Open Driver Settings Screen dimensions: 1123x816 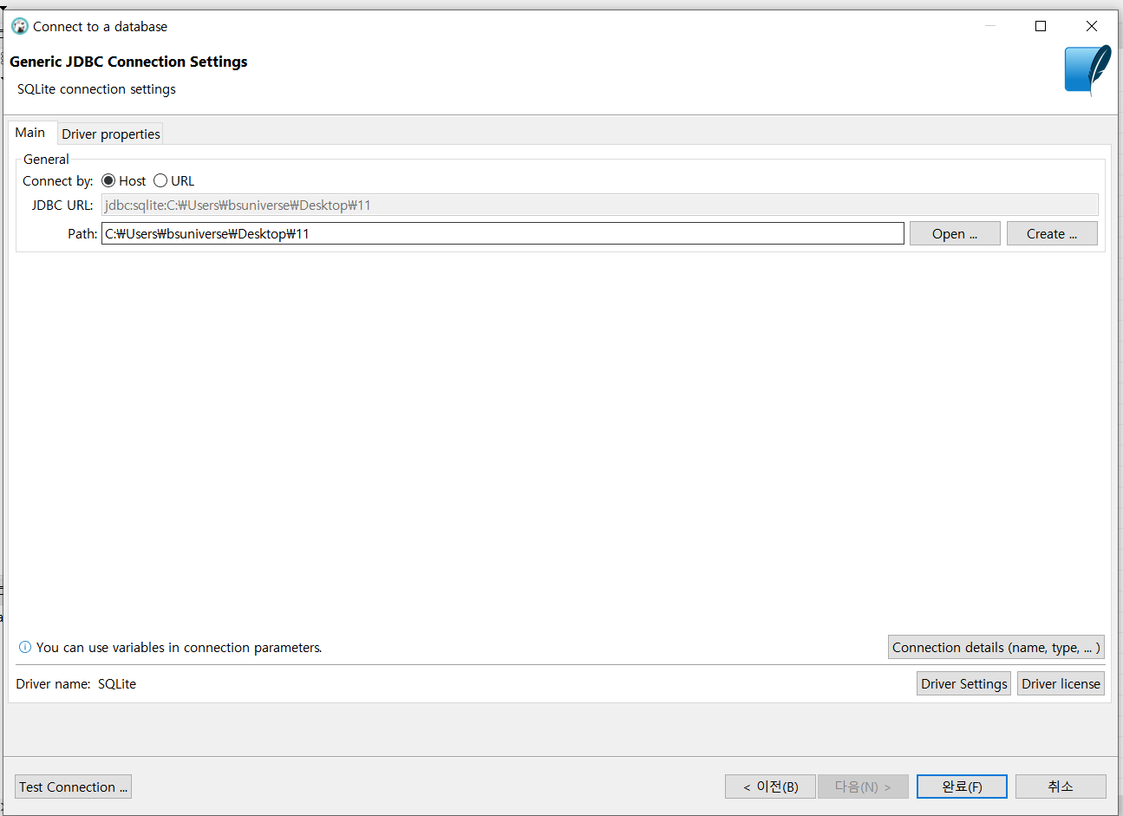tap(963, 683)
